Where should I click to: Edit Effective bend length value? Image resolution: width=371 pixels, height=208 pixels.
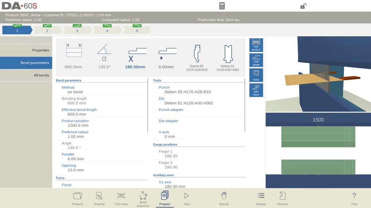pyautogui.click(x=102, y=112)
